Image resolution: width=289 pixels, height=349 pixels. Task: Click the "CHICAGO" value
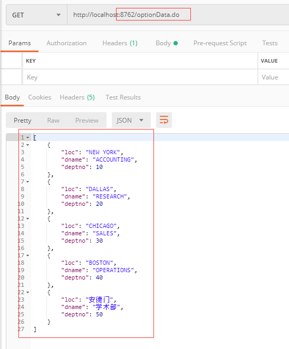[101, 226]
